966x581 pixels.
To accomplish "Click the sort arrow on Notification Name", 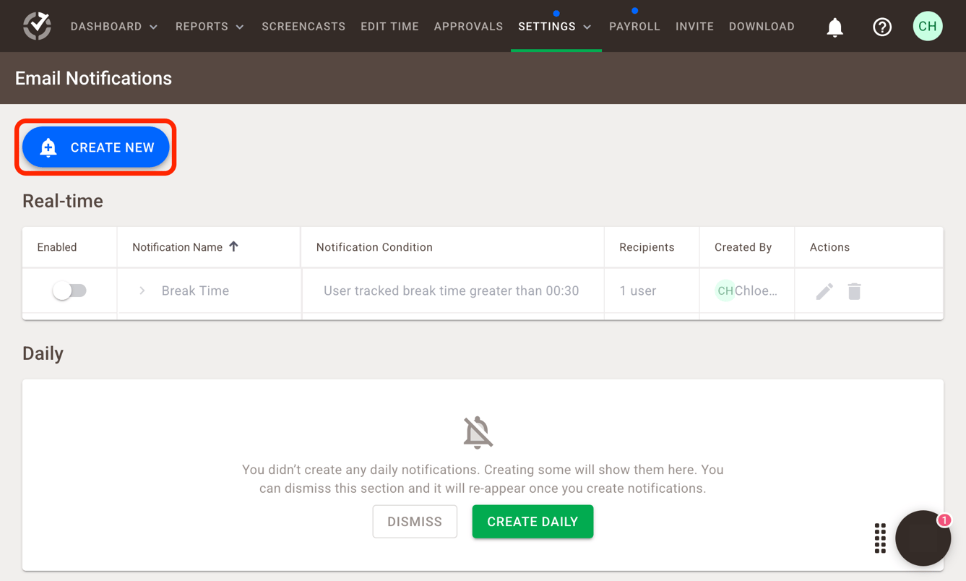I will pyautogui.click(x=233, y=246).
